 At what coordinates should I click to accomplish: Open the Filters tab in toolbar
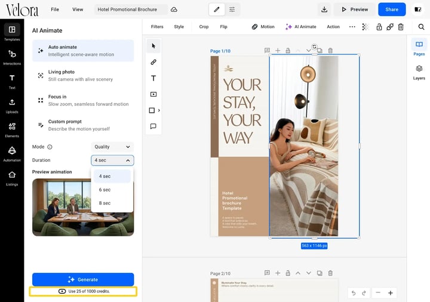tap(157, 27)
